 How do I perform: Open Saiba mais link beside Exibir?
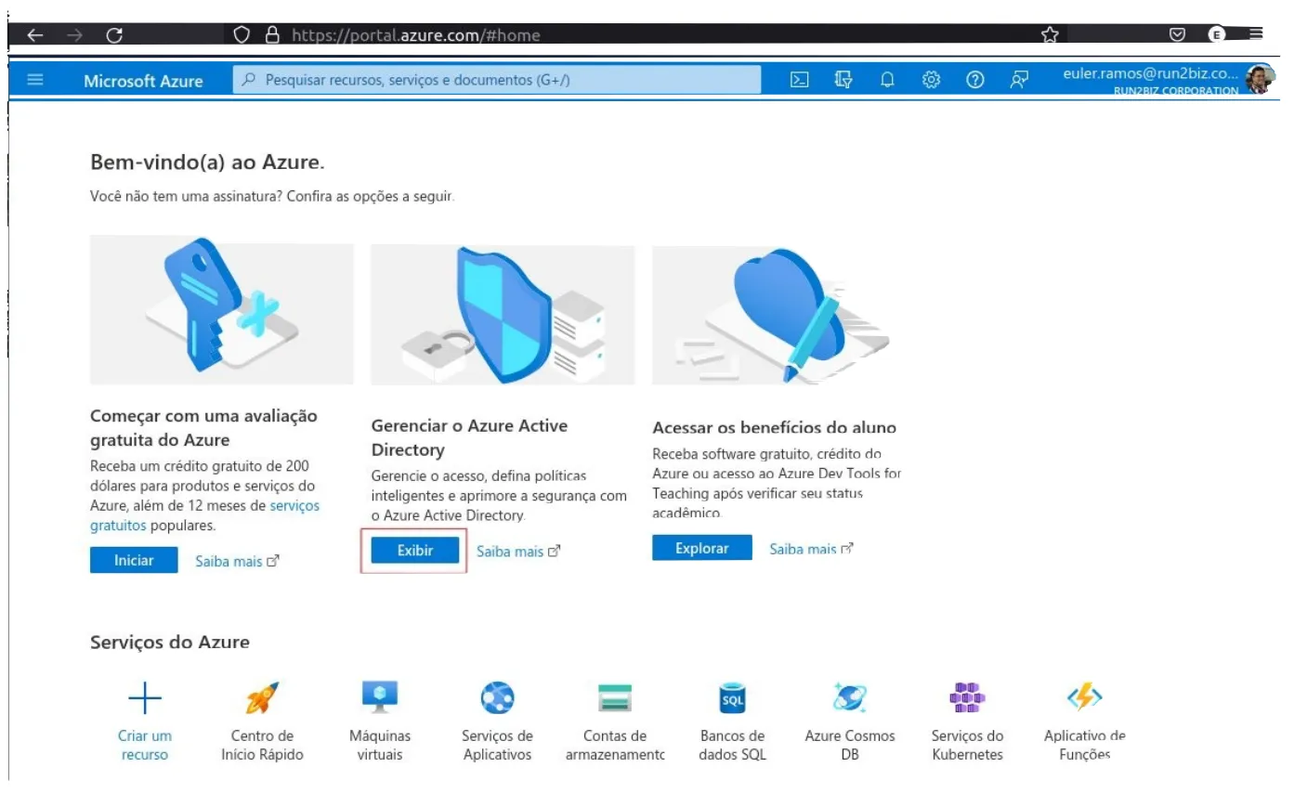click(518, 552)
